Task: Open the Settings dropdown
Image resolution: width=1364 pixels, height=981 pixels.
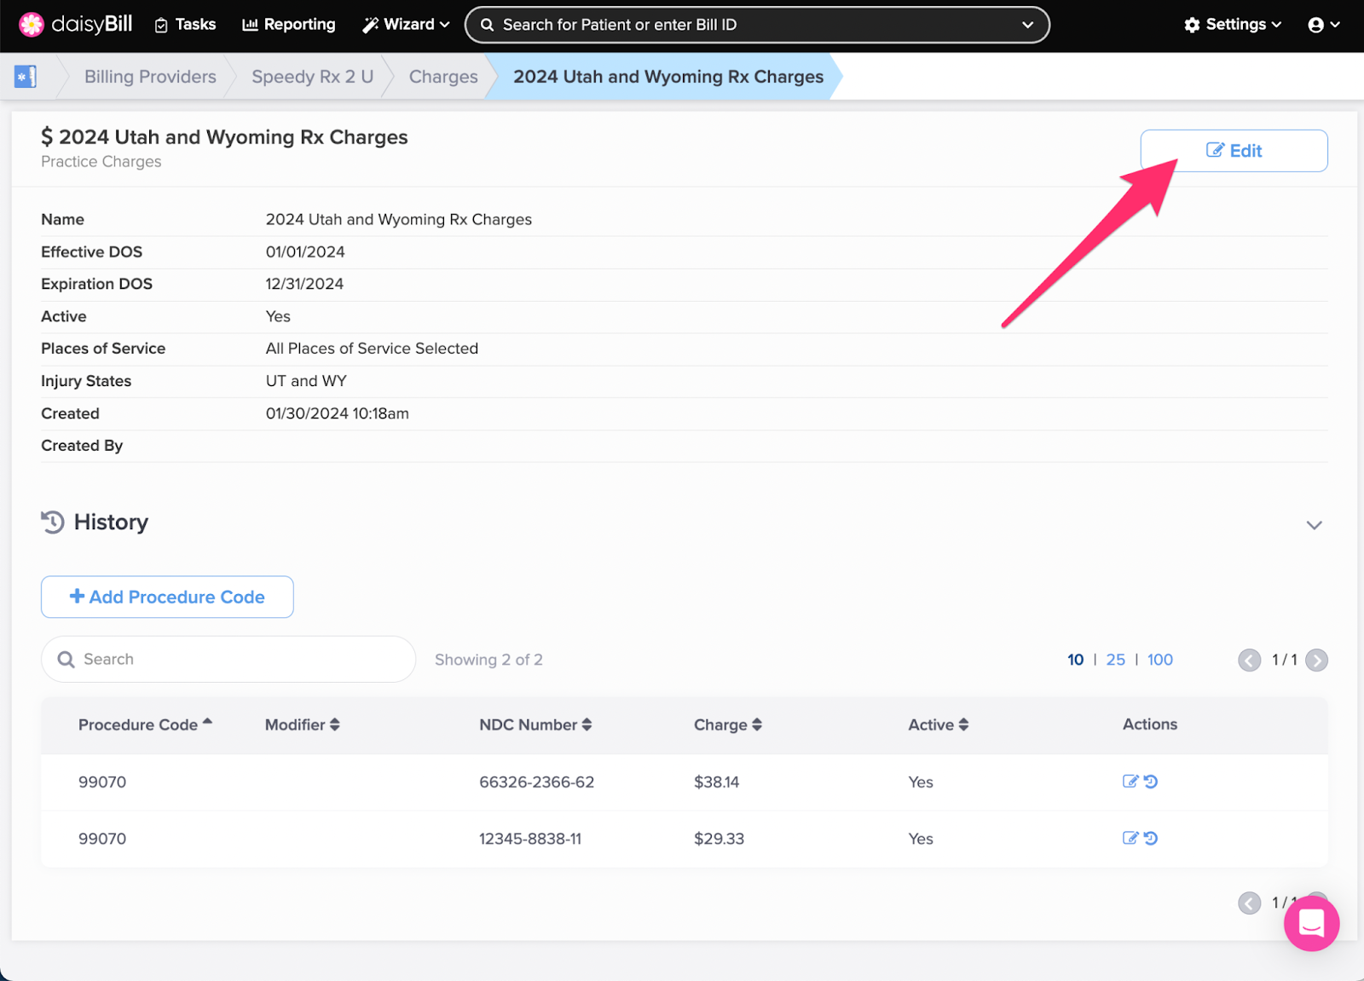Action: 1233,25
